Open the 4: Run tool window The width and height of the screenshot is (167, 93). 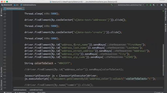[x=32, y=92]
